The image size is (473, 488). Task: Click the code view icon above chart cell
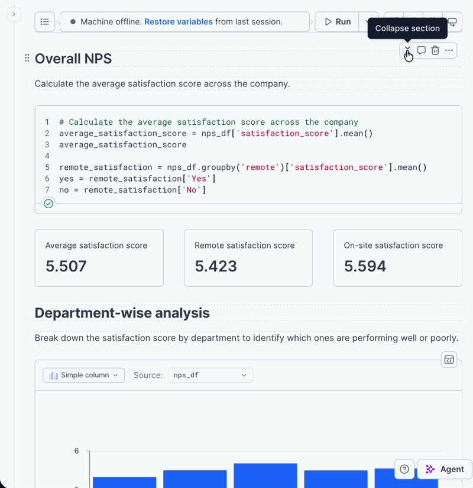click(x=449, y=360)
